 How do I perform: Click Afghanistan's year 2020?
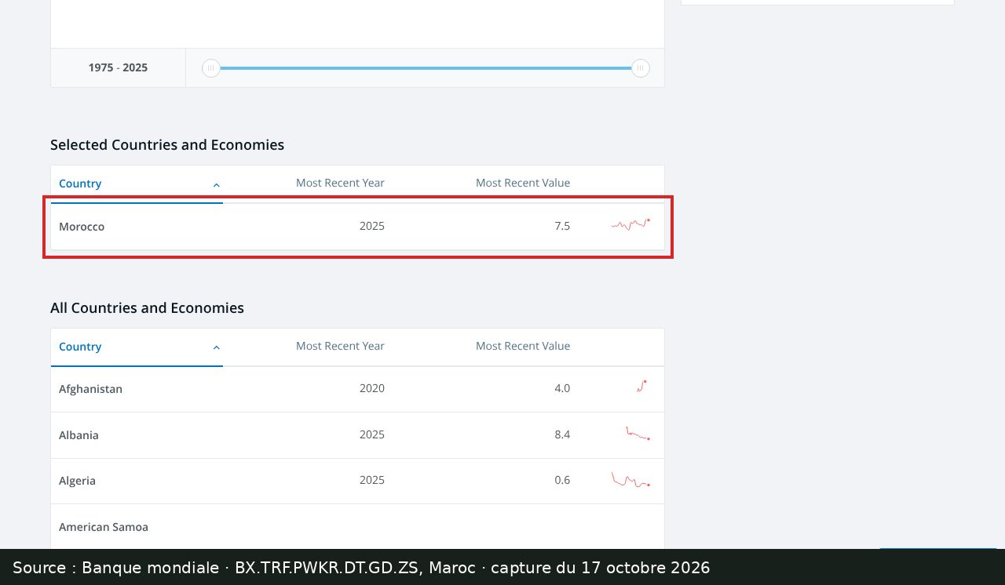(372, 388)
